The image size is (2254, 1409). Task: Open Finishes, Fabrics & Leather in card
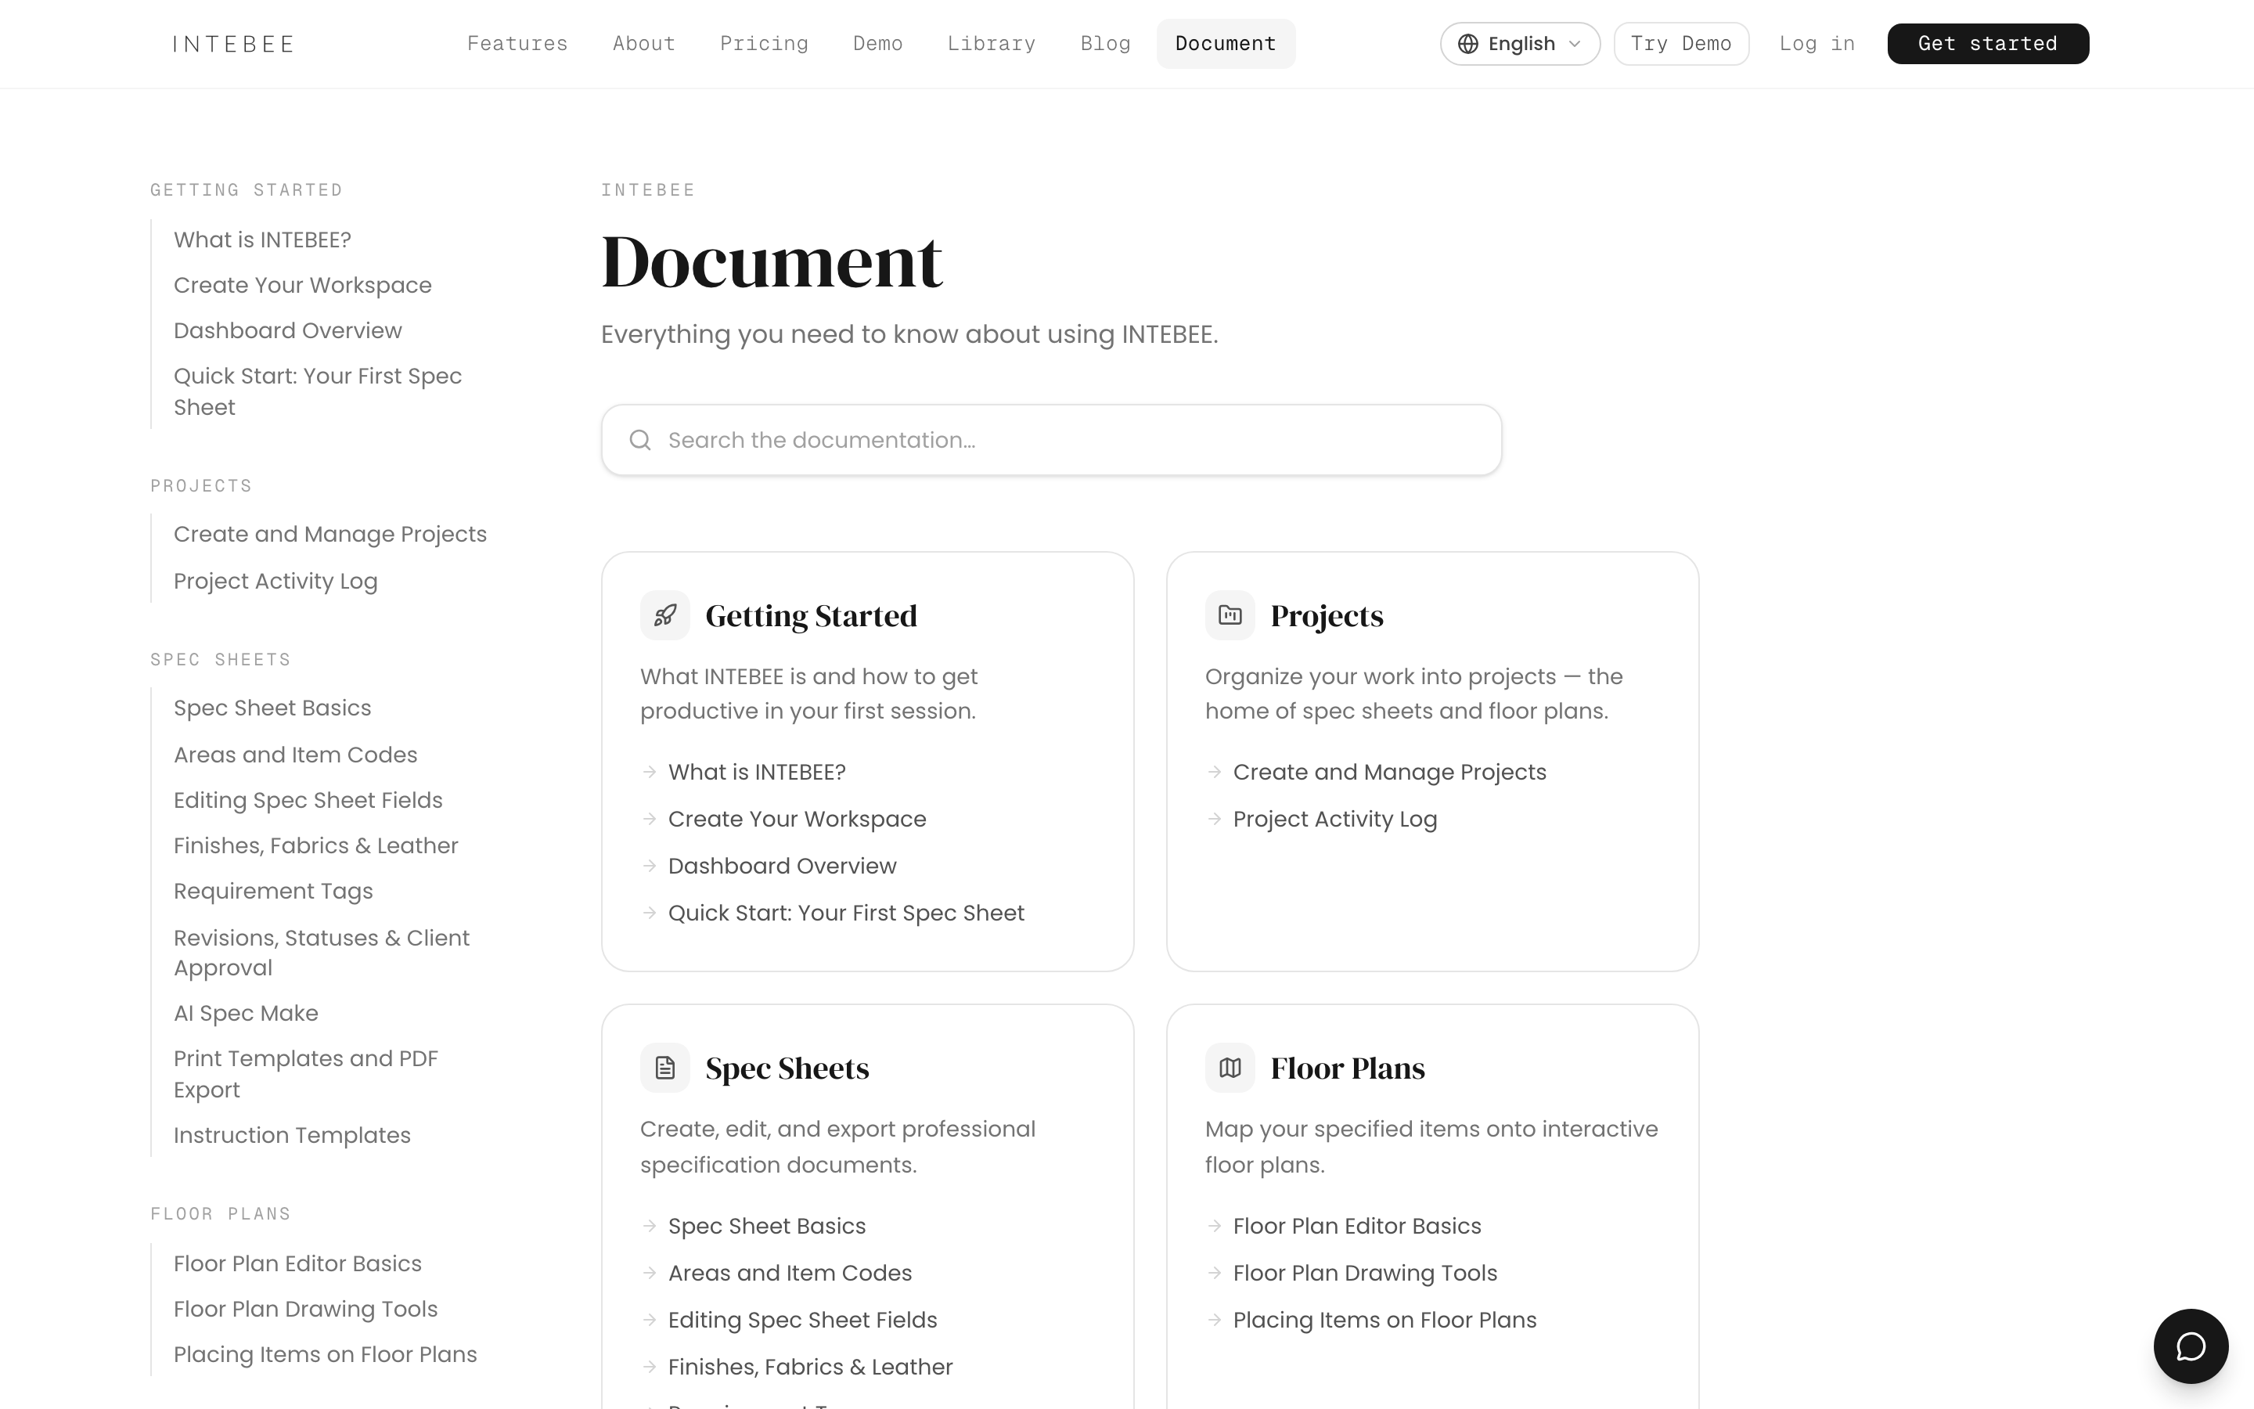tap(809, 1366)
